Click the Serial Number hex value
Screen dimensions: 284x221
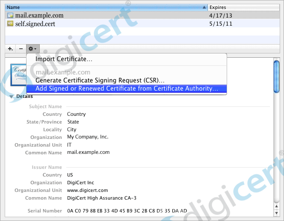(127, 211)
